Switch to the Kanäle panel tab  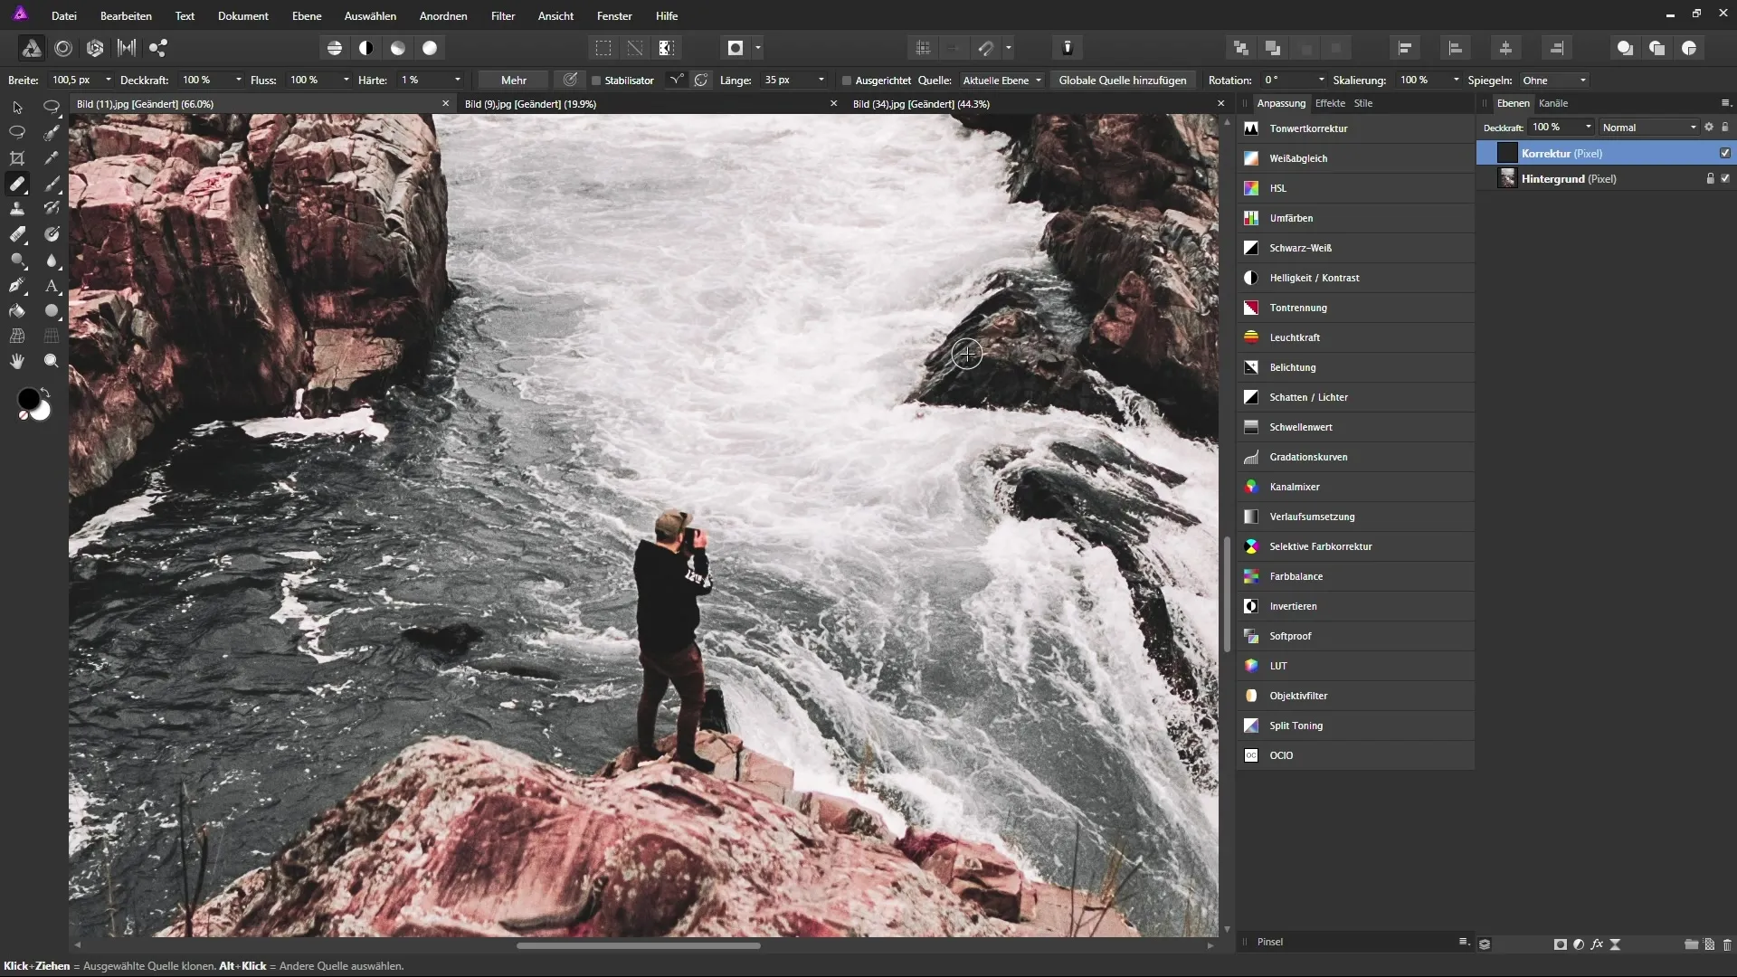pos(1553,103)
